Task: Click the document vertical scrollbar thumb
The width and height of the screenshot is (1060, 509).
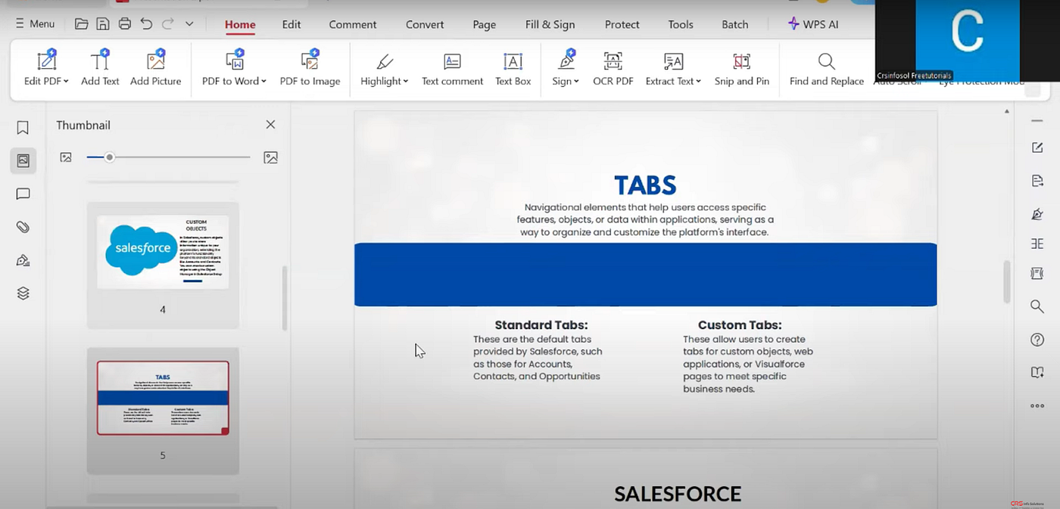Action: (1006, 281)
